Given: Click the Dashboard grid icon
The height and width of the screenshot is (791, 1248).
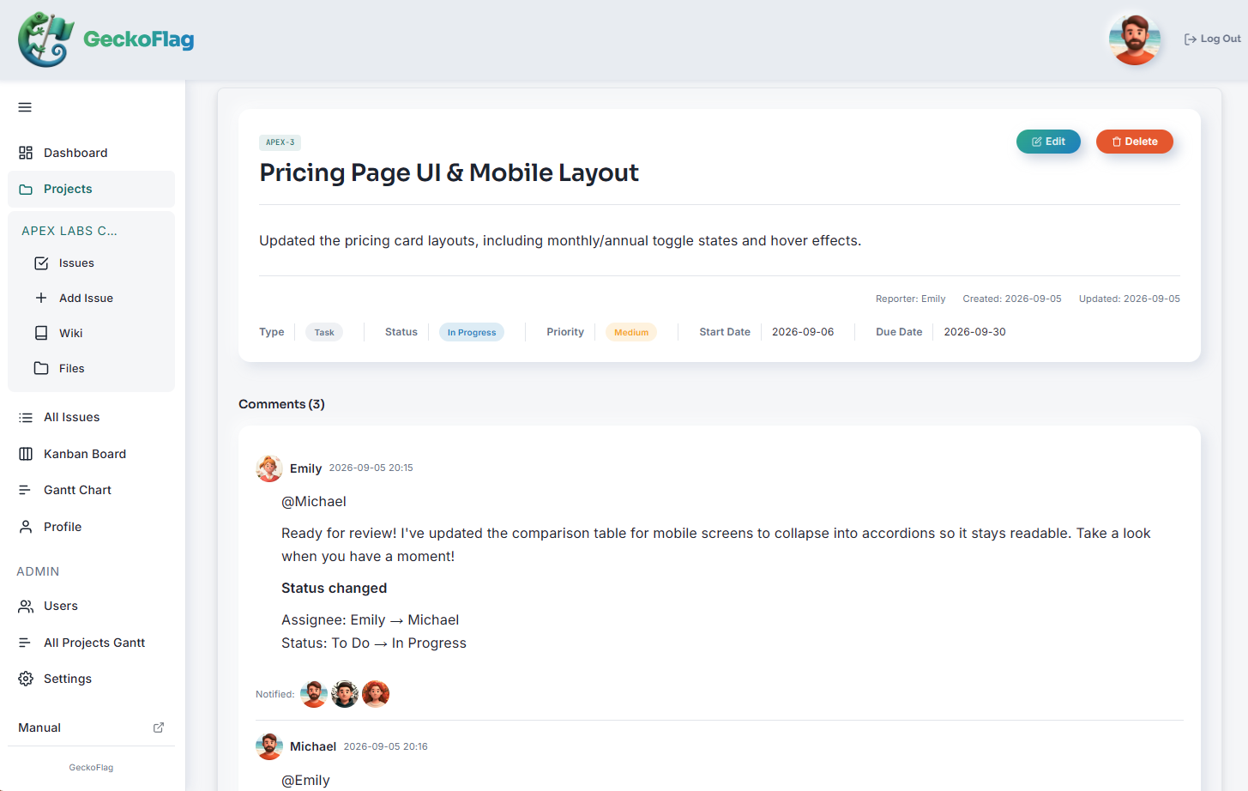Looking at the screenshot, I should click(x=26, y=153).
